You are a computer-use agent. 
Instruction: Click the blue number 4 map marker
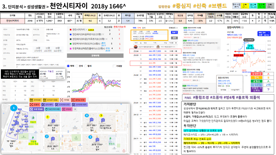click(90, 137)
